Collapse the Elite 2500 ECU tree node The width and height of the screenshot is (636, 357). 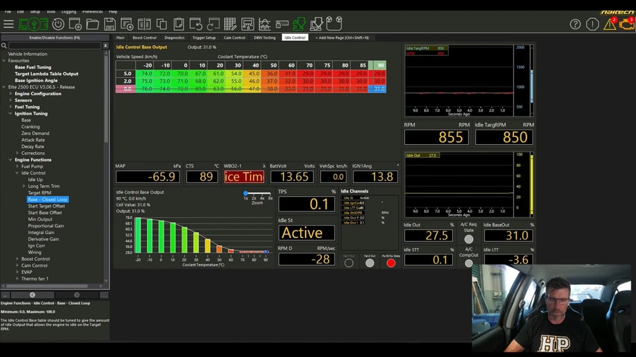(4, 87)
